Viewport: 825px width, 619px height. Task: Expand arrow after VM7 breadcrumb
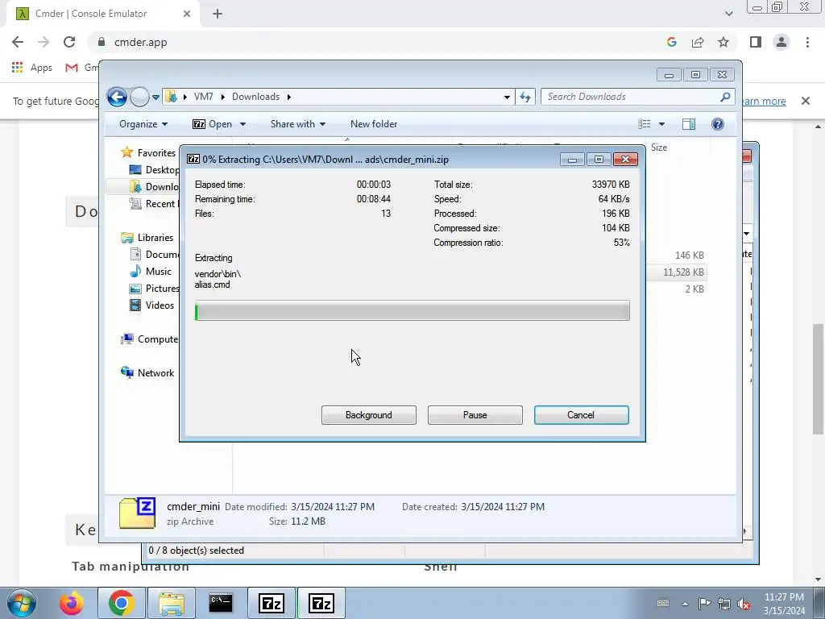[223, 97]
